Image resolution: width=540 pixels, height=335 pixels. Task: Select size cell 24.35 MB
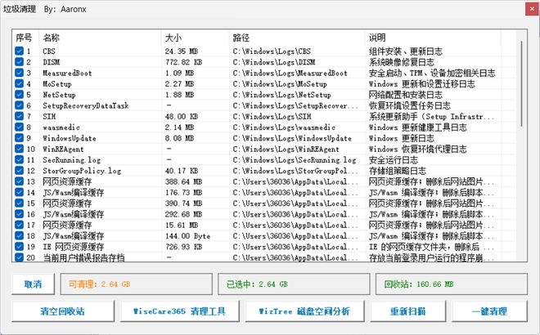181,51
